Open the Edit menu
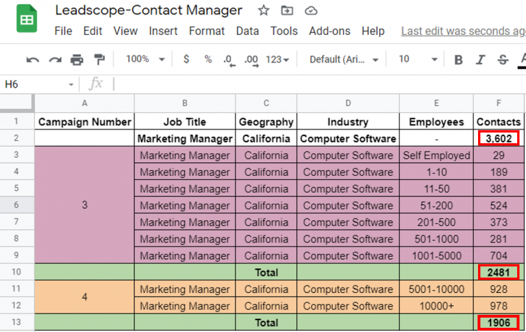 click(x=92, y=31)
